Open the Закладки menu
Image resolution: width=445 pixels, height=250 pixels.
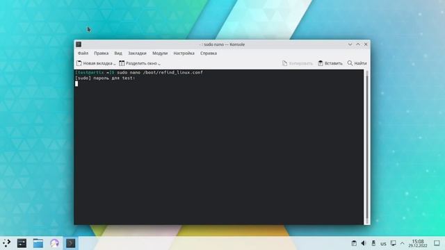pyautogui.click(x=137, y=53)
